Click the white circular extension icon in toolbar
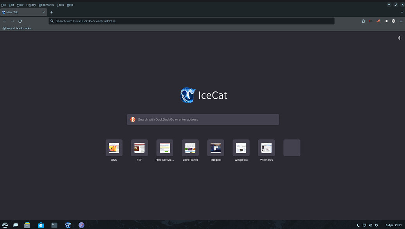405x229 pixels. click(x=394, y=21)
